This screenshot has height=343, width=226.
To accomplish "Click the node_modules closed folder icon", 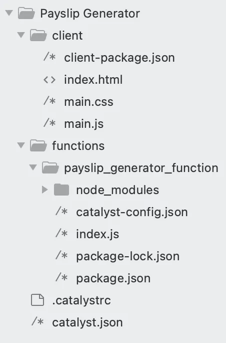I will [x=61, y=190].
